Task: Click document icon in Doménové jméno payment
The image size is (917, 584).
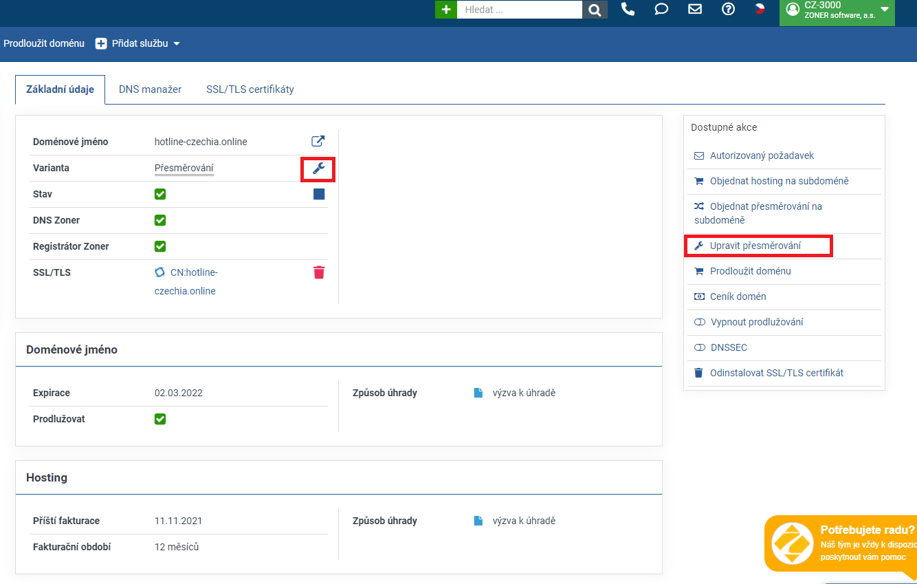Action: 478,393
